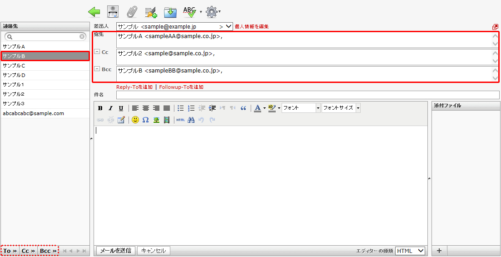The image size is (501, 257).
Task: Click the paperclip attach file icon
Action: pyautogui.click(x=132, y=11)
